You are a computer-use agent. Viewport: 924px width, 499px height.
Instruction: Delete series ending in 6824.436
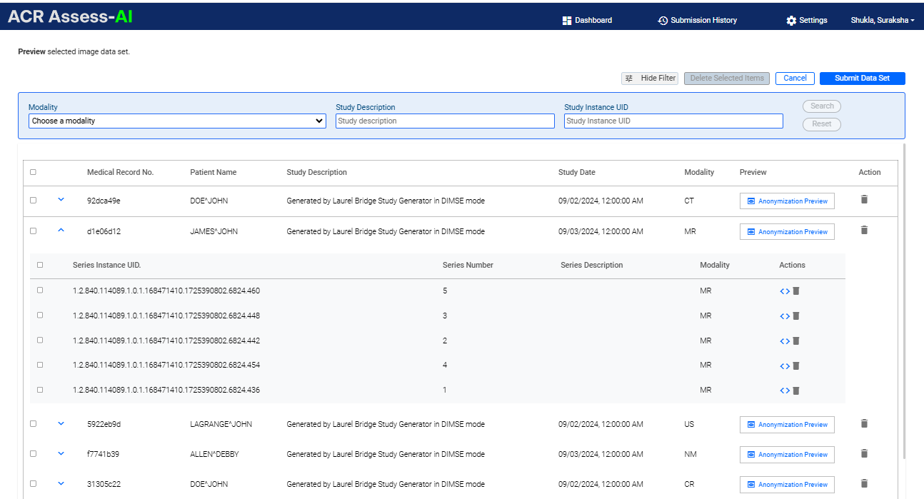796,390
